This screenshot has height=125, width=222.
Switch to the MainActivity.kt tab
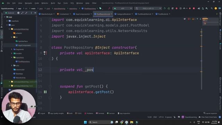tap(45, 14)
